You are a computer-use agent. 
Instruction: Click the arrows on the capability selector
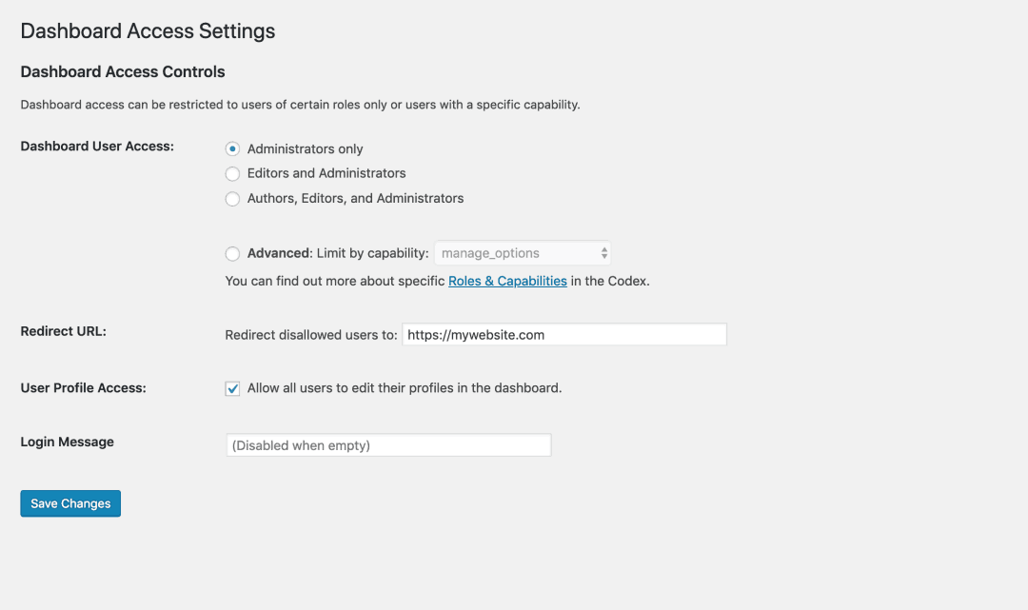(x=604, y=253)
